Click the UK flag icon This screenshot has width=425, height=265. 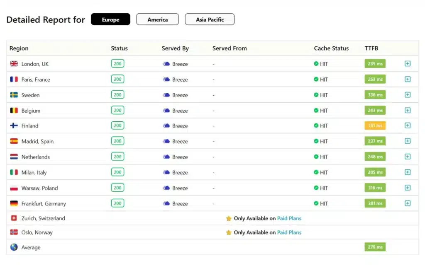click(14, 63)
